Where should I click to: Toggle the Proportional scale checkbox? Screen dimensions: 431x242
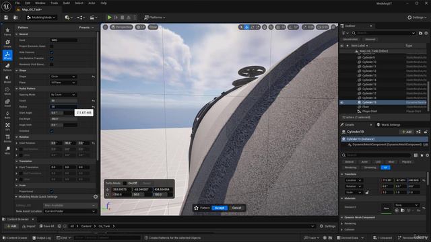tap(51, 191)
